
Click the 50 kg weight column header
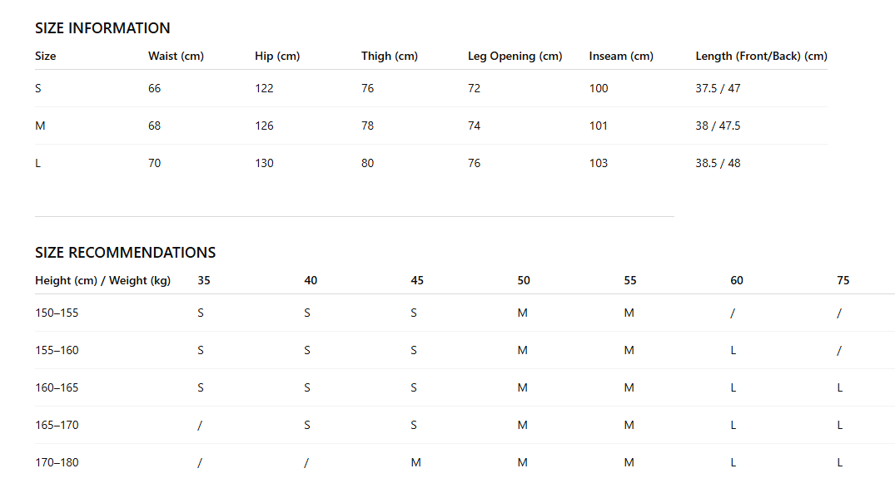pos(524,280)
